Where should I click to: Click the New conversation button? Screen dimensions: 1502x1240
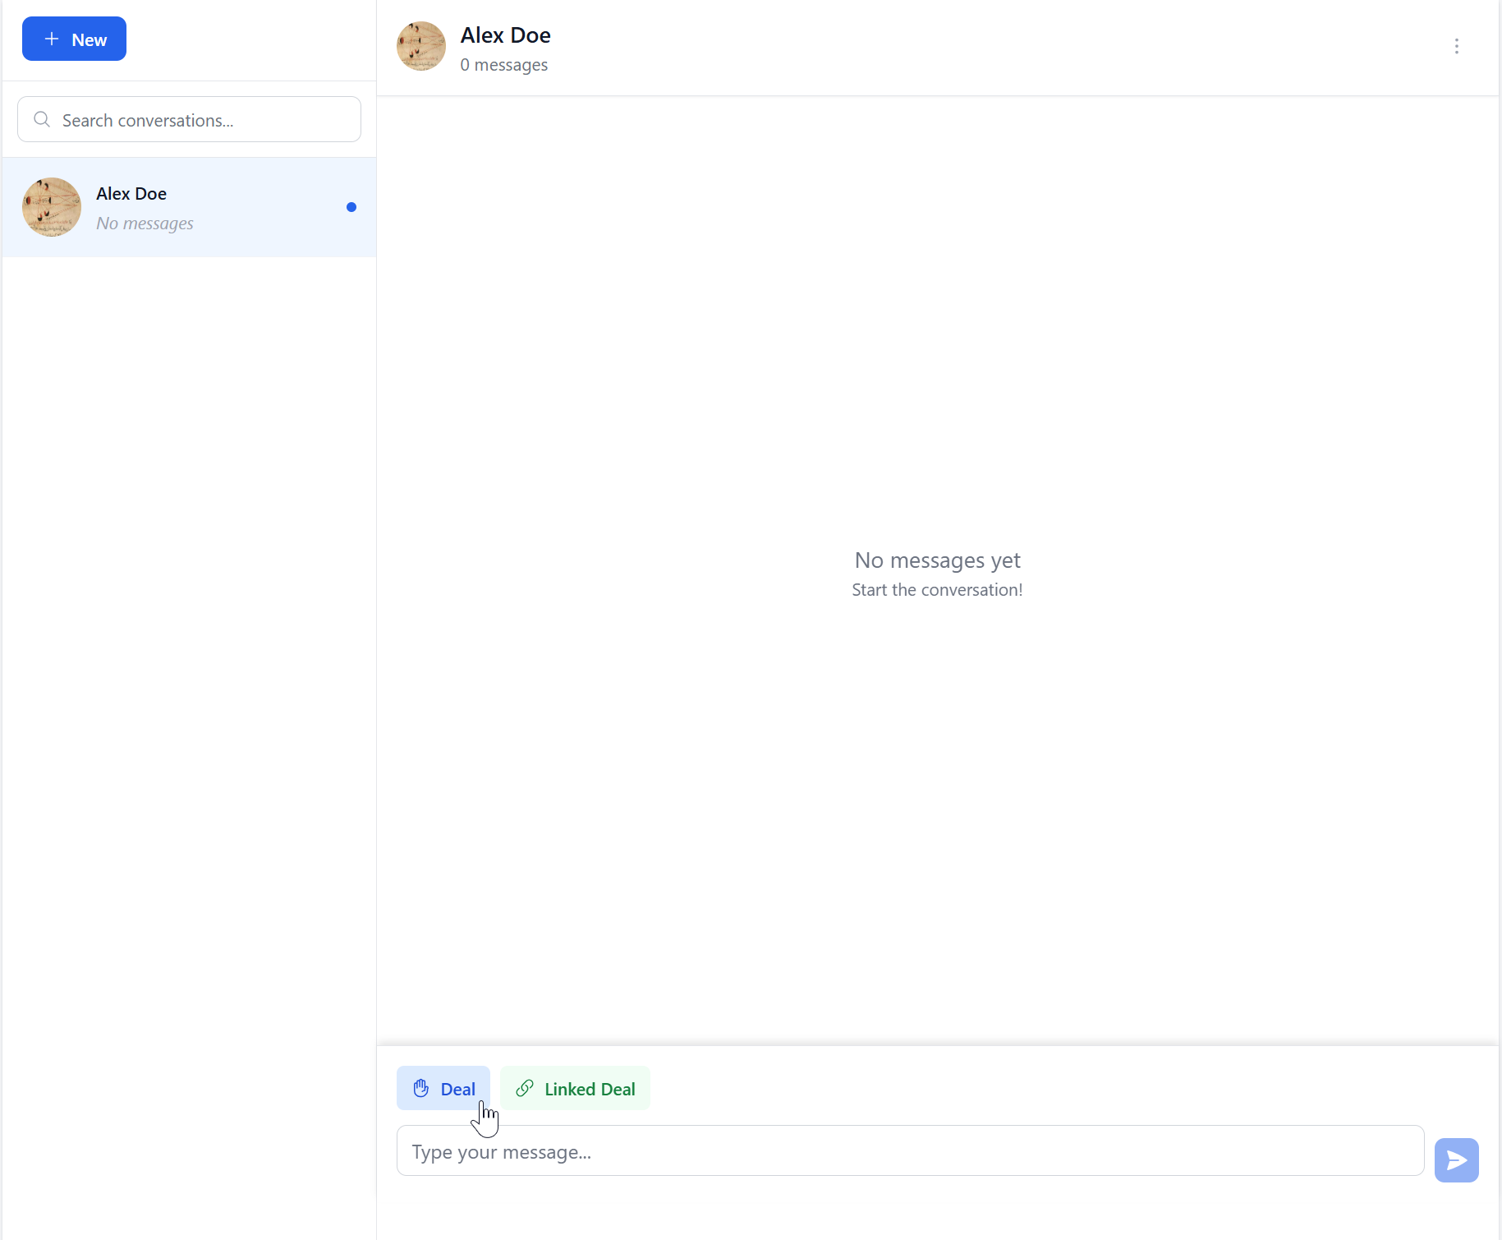pyautogui.click(x=74, y=39)
